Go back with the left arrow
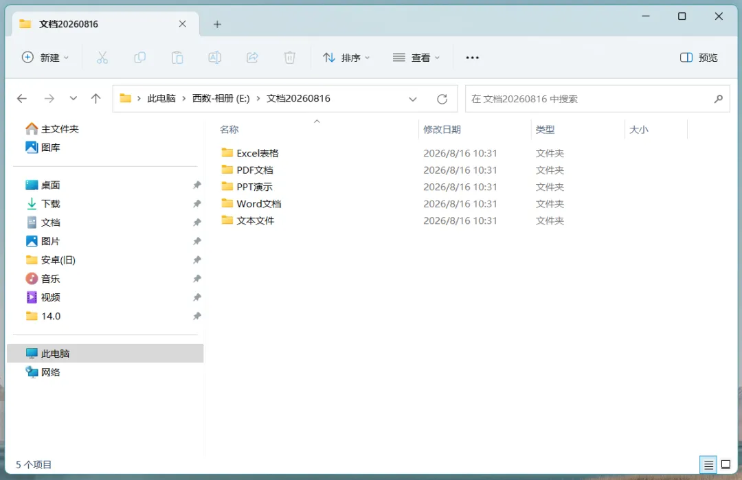This screenshot has width=742, height=480. point(22,98)
